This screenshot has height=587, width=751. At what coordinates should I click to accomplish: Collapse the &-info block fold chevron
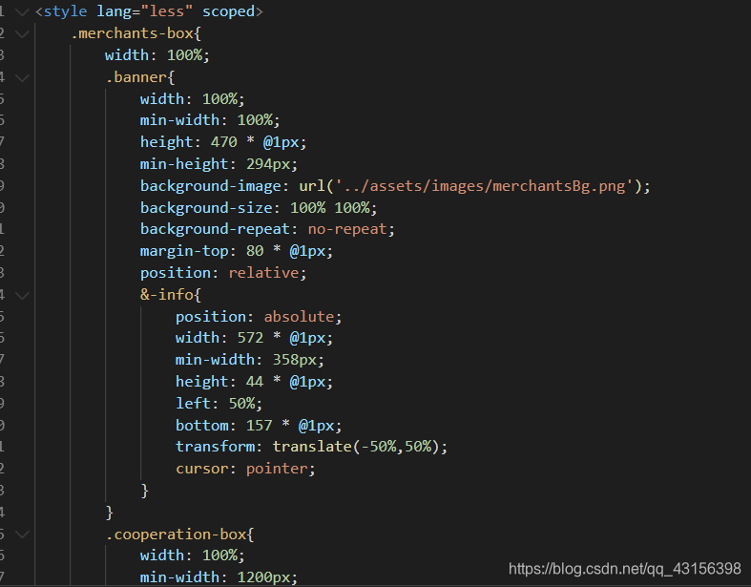click(x=22, y=295)
